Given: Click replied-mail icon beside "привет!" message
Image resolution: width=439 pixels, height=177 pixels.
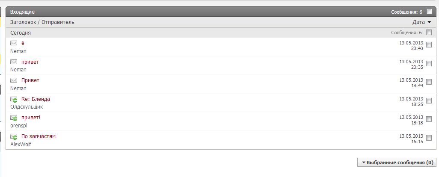Looking at the screenshot, I should pos(14,118).
